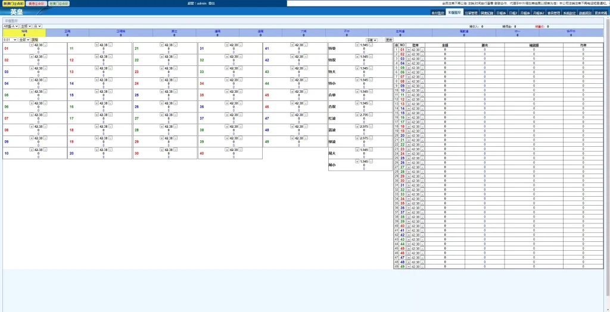The width and height of the screenshot is (610, 312).
Task: Increase odds for number 05 in grid
Action: point(32,92)
